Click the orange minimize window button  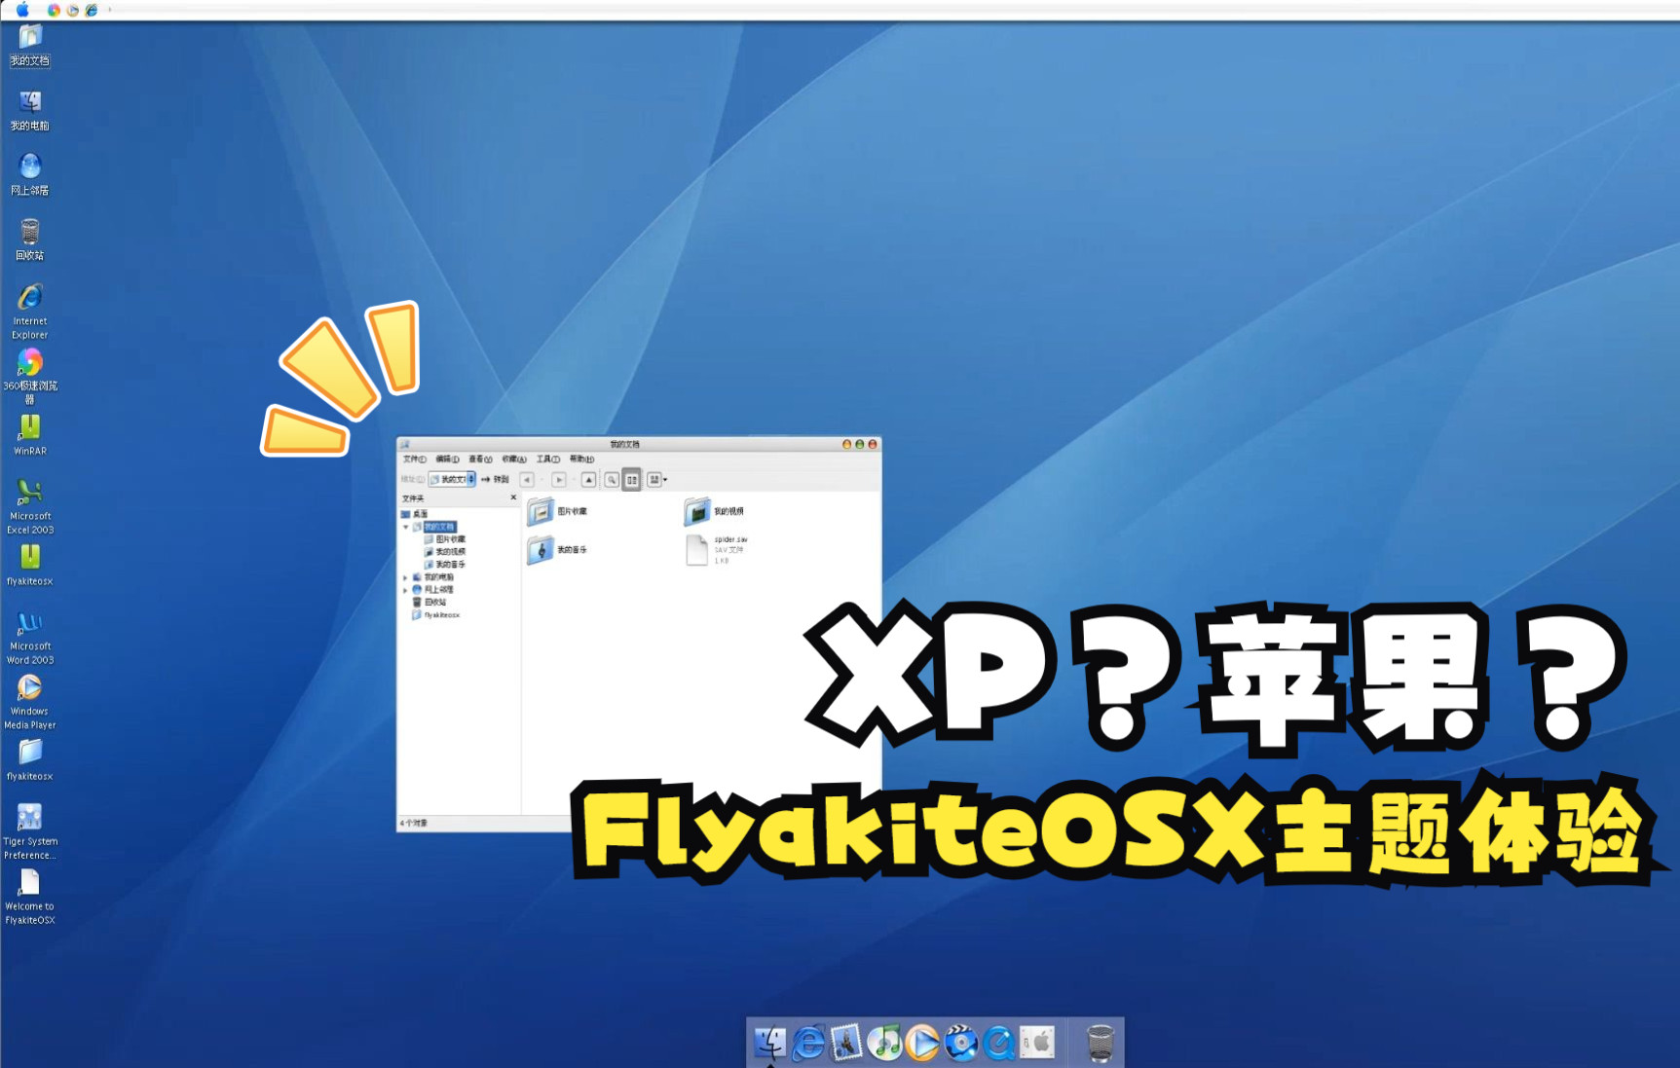(847, 444)
